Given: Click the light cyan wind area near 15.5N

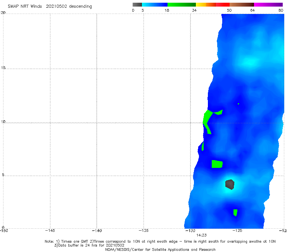Looking at the screenshot, I should pos(250,62).
